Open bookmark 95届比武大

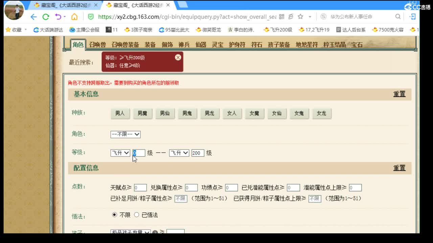pos(174,30)
